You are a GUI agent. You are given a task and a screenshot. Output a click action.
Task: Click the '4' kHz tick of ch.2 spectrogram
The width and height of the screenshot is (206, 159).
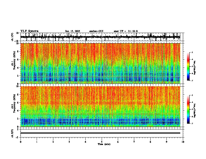tap(18, 111)
